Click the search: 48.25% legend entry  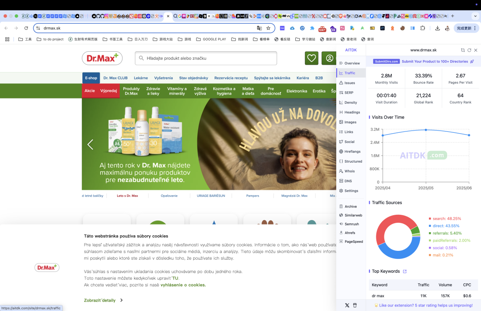coord(445,219)
